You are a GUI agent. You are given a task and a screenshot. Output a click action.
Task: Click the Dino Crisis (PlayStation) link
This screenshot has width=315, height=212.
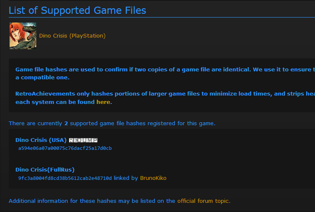click(x=72, y=36)
